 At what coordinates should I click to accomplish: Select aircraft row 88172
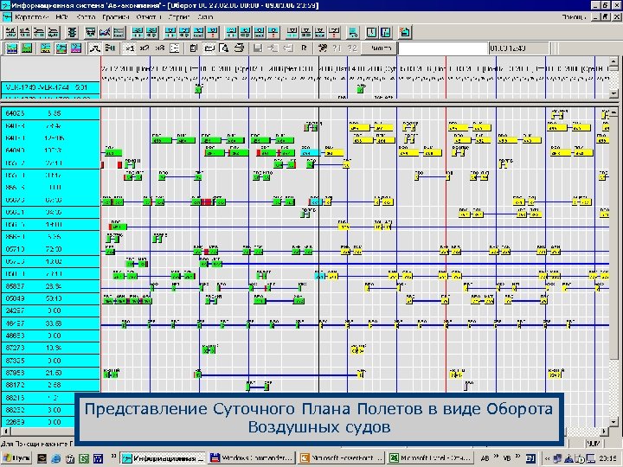click(x=50, y=385)
